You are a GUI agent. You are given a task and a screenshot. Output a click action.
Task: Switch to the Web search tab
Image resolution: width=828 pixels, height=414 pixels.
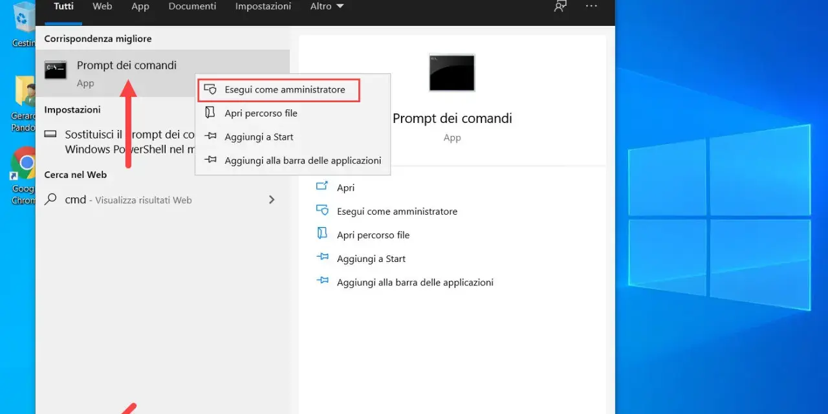click(102, 6)
